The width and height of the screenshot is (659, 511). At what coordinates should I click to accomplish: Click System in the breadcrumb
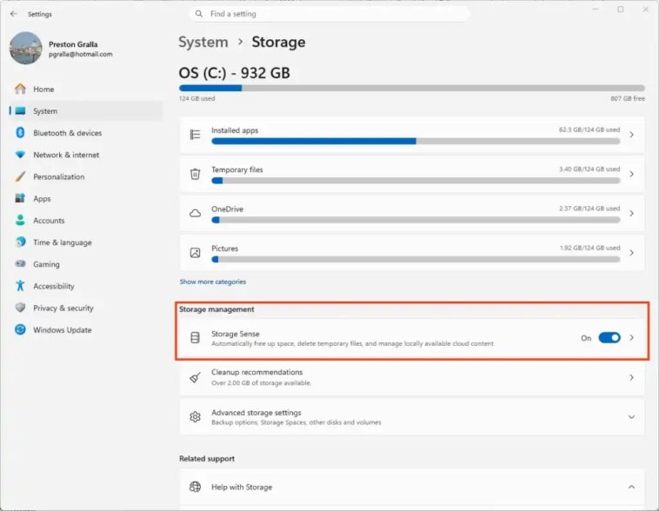click(203, 42)
